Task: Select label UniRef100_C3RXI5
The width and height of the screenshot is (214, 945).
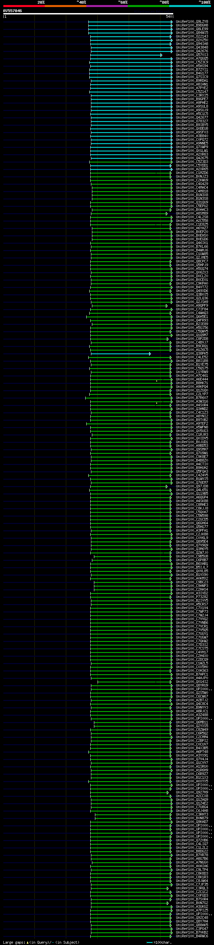Action: tap(192, 95)
